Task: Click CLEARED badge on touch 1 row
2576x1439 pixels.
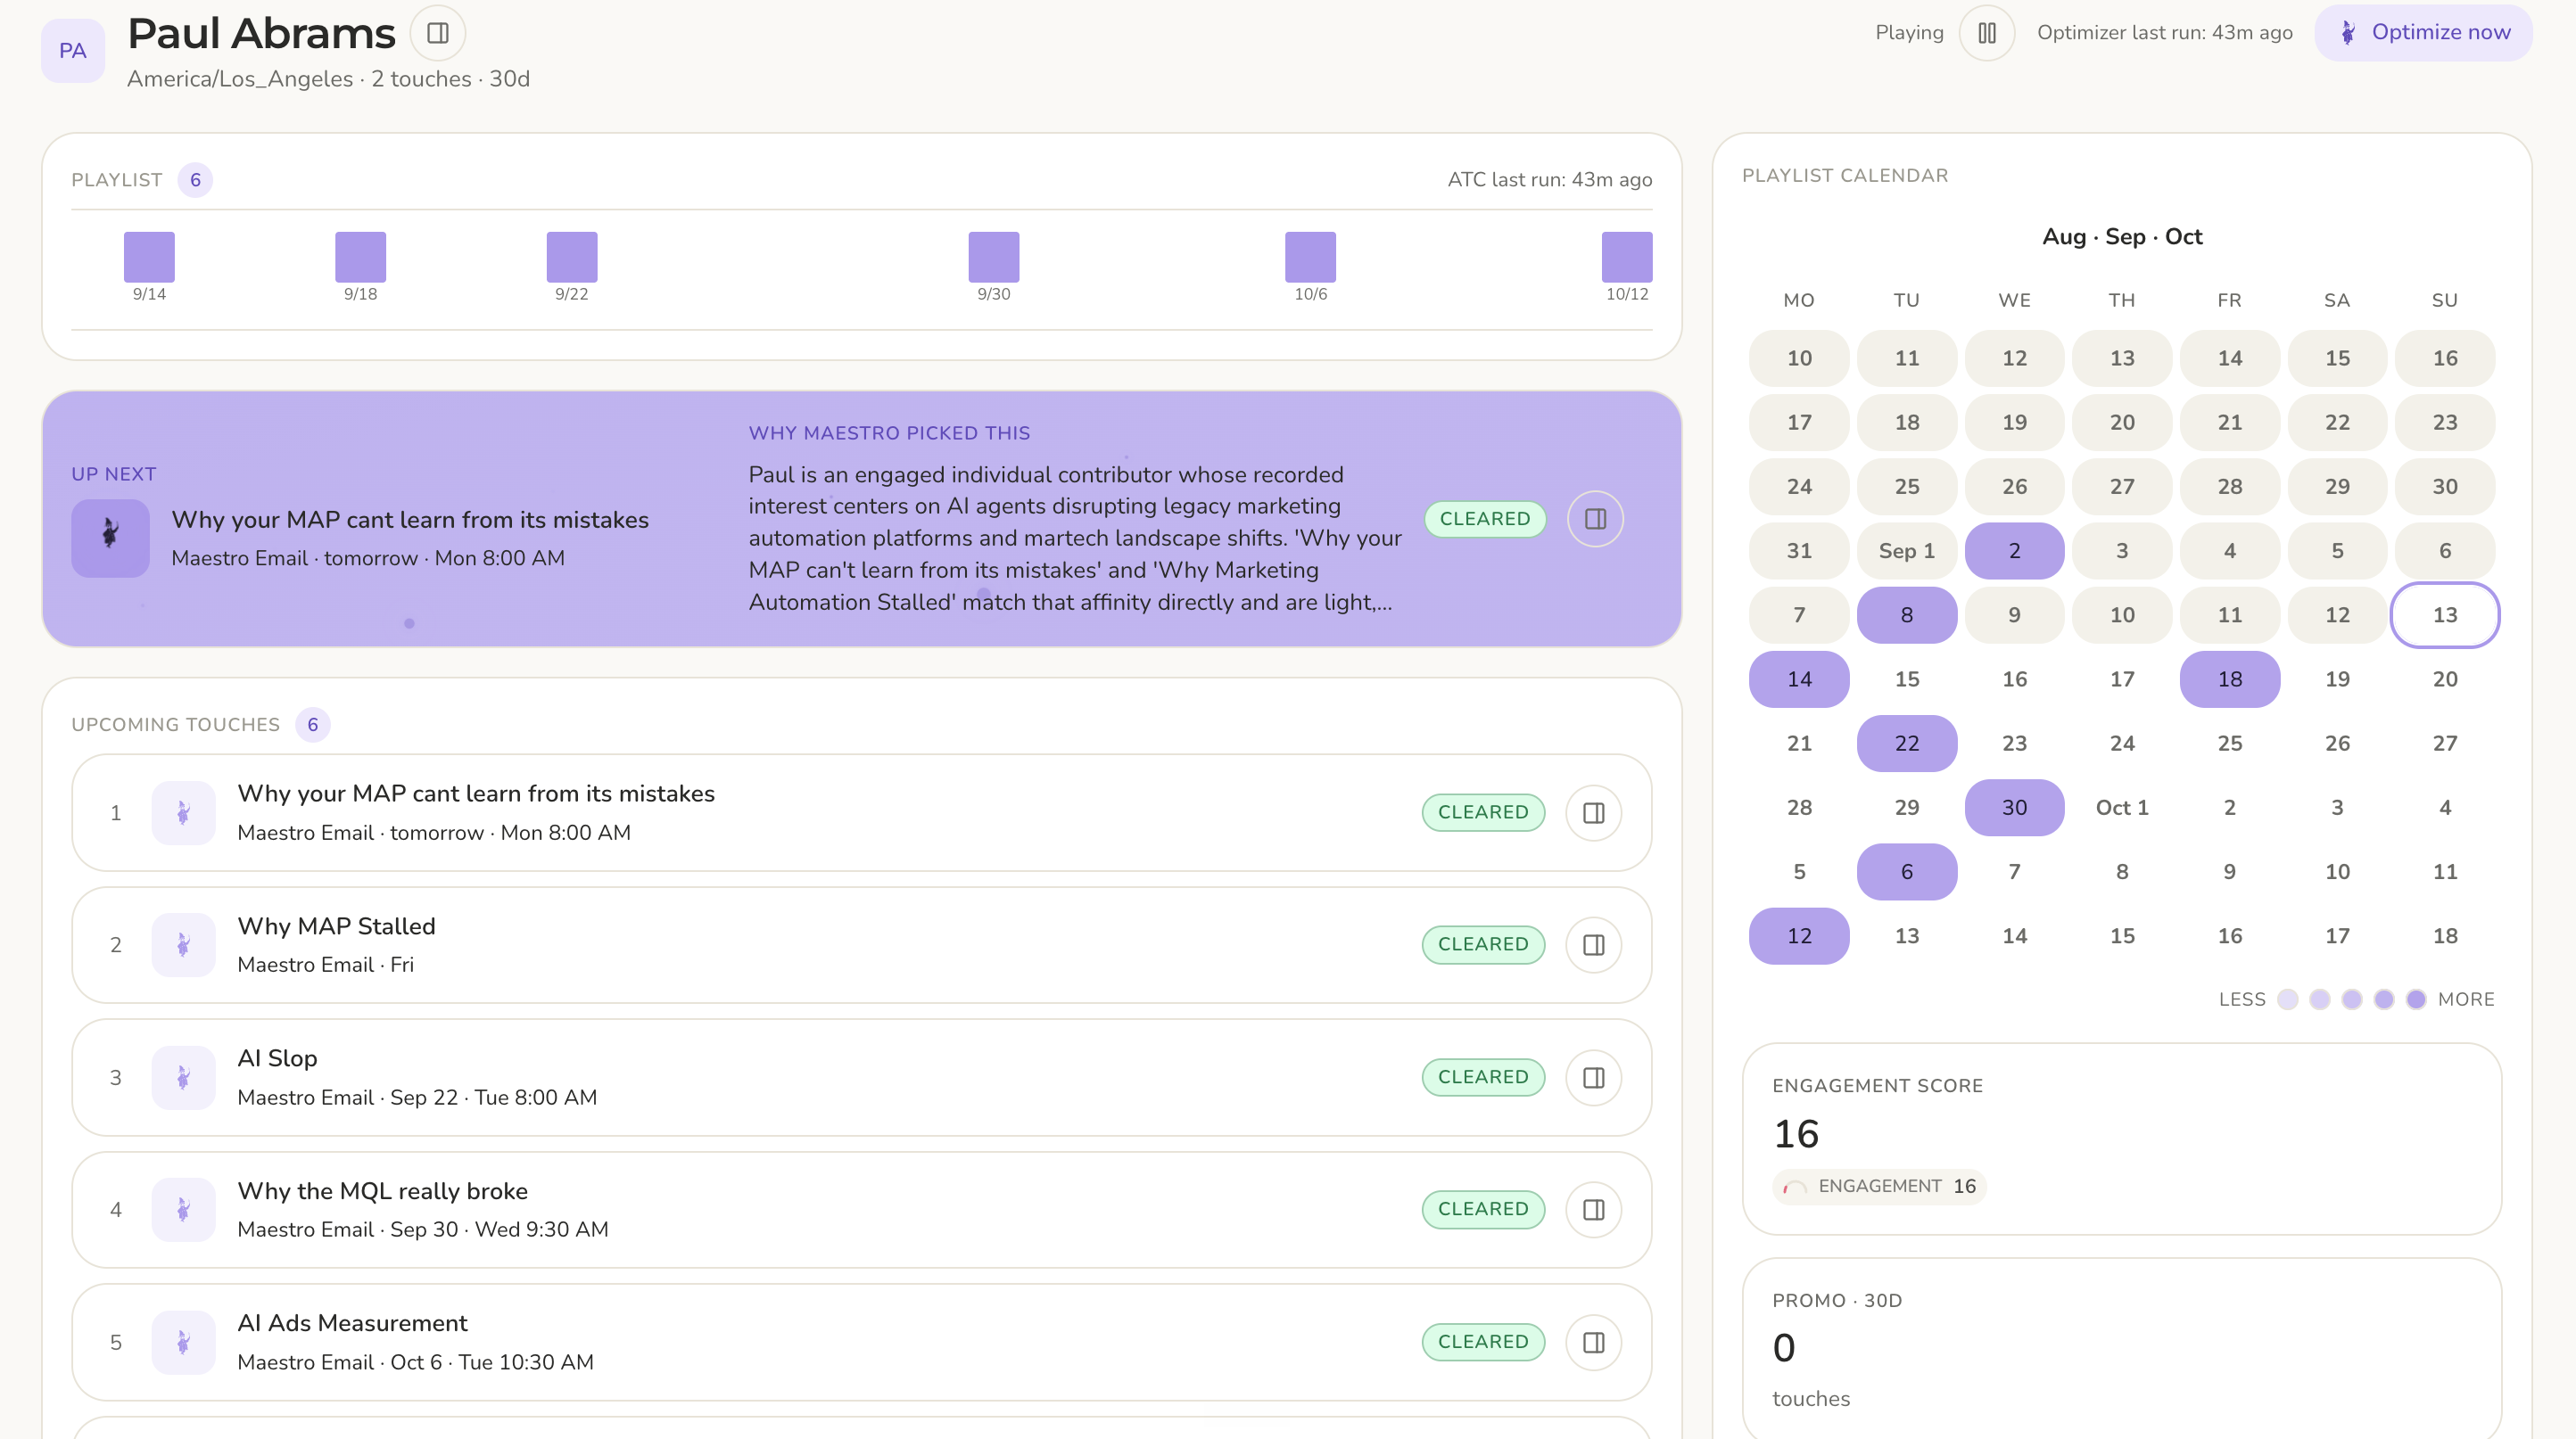Action: (x=1483, y=812)
